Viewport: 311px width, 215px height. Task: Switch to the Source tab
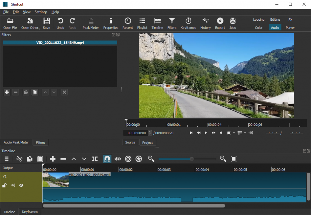click(130, 142)
